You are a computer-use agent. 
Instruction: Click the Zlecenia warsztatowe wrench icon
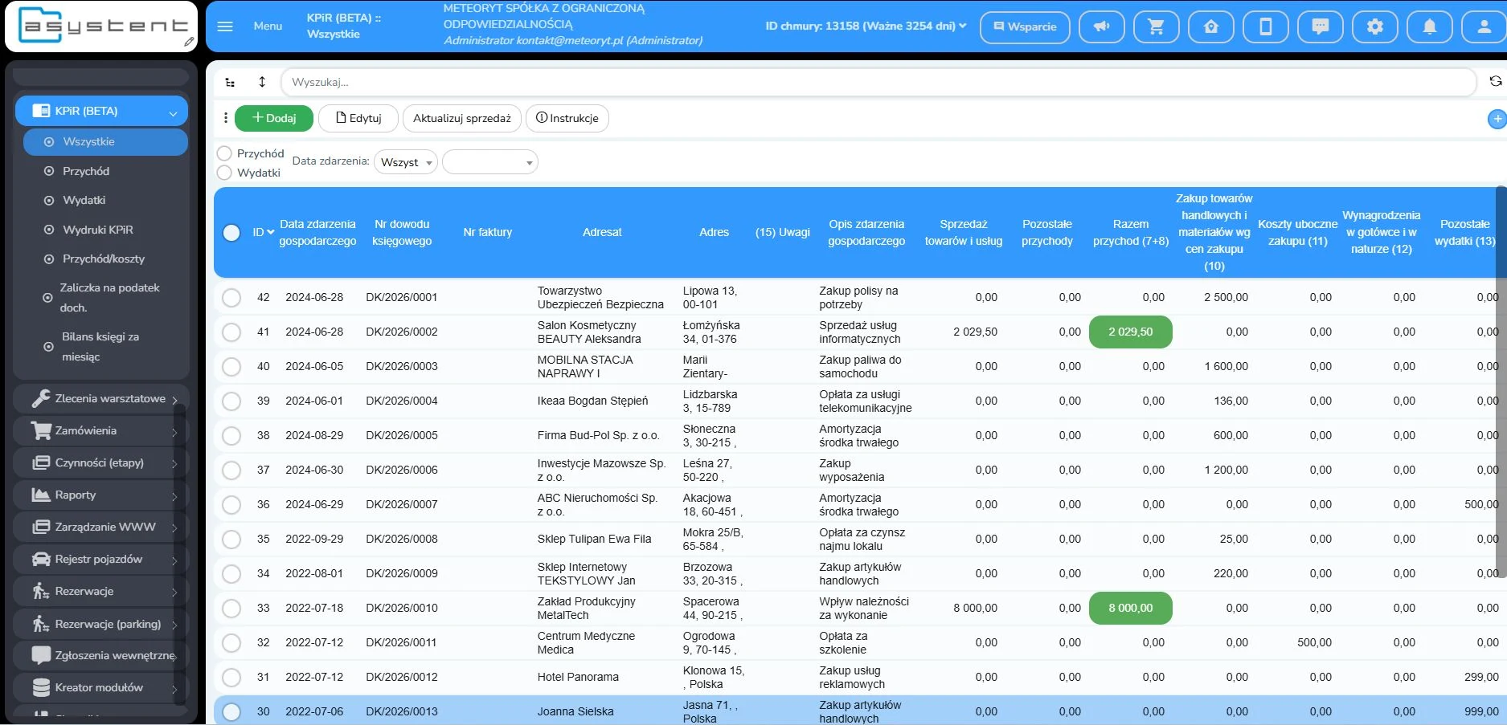coord(40,398)
